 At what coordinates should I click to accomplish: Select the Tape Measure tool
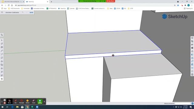point(2,72)
